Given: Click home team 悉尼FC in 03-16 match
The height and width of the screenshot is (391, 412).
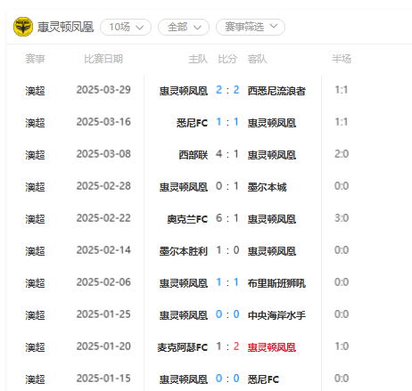Looking at the screenshot, I should [192, 123].
